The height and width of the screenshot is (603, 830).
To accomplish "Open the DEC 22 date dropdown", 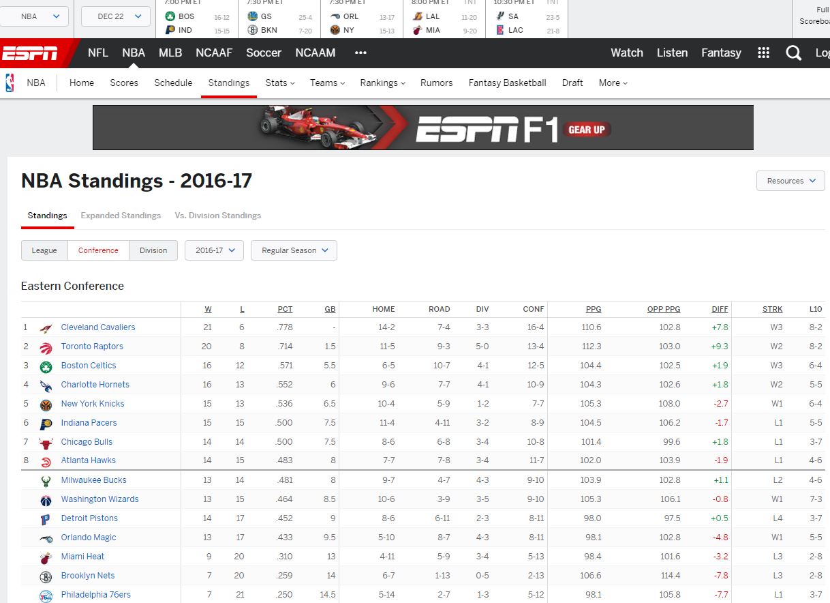I will (115, 16).
